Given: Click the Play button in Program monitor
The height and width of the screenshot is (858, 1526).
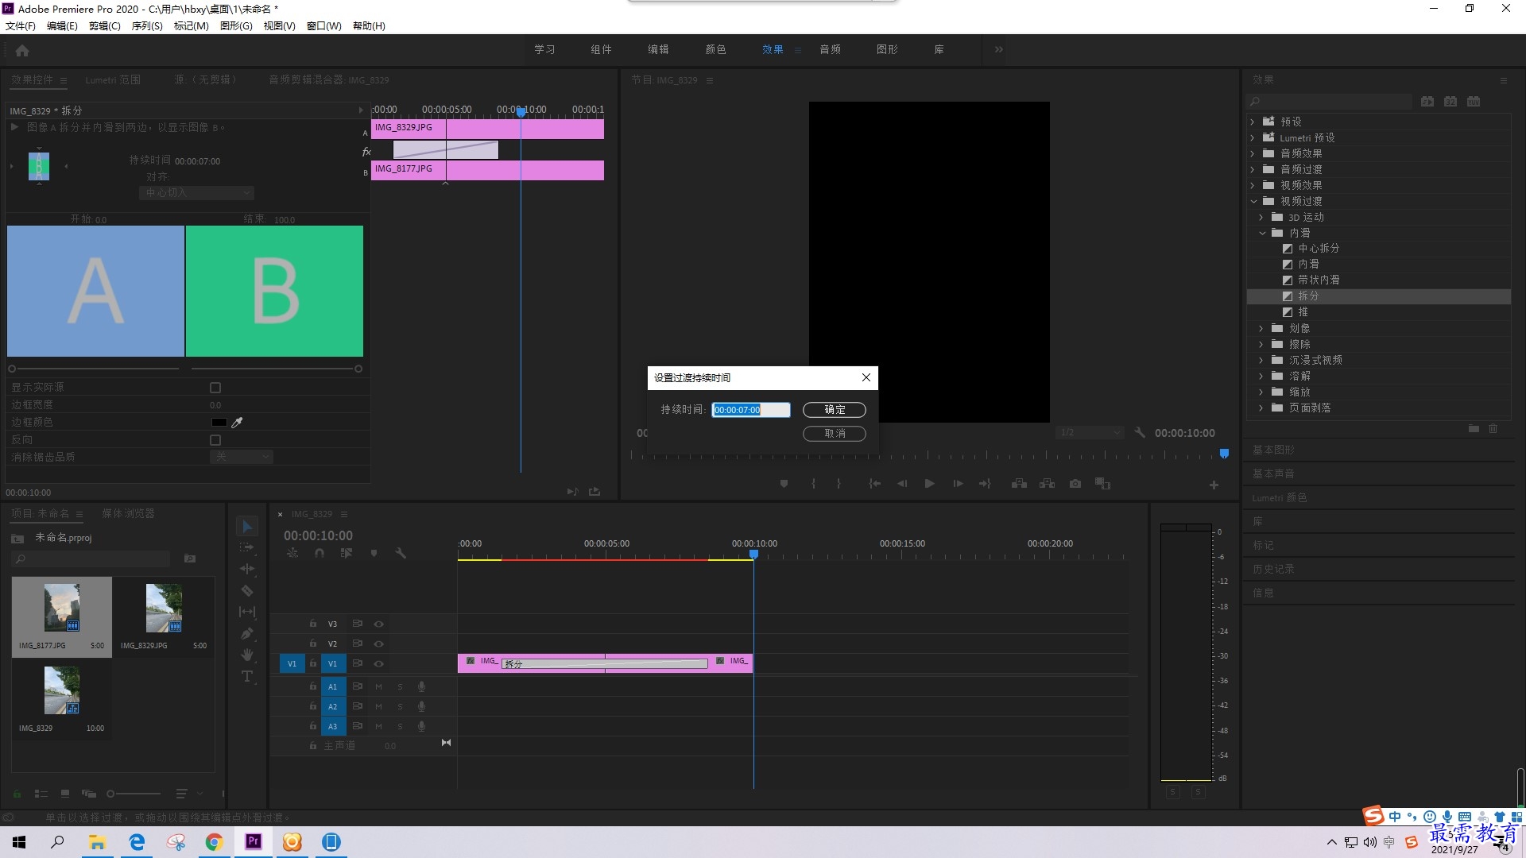Looking at the screenshot, I should point(929,484).
